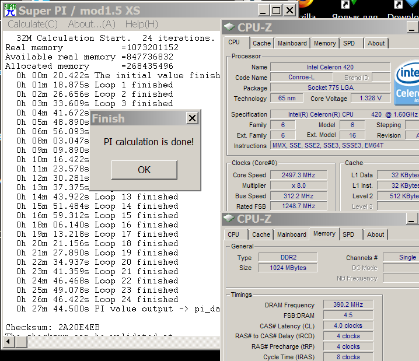This screenshot has height=361, width=419.
Task: Minimize the upper CPU-Z window
Action: (413, 27)
